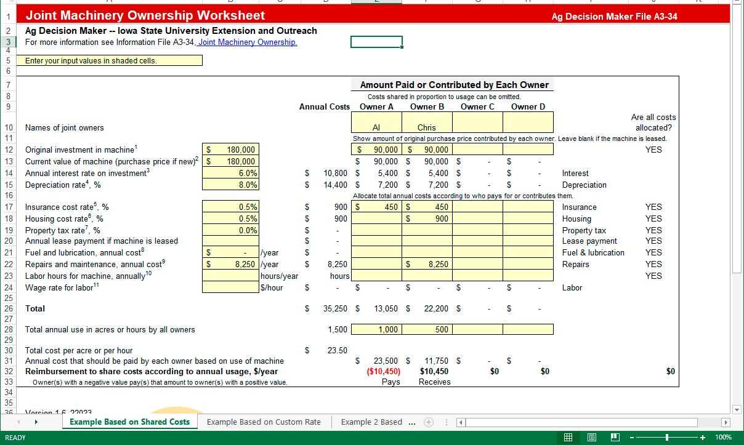
Task: Click the next sheet navigation arrow
Action: click(36, 422)
